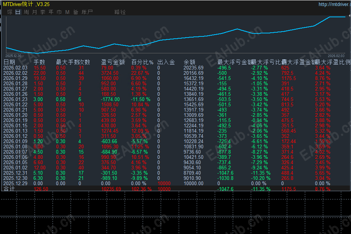The image size is (351, 234).
Task: Click total profit 10235.69
Action: 111,189
